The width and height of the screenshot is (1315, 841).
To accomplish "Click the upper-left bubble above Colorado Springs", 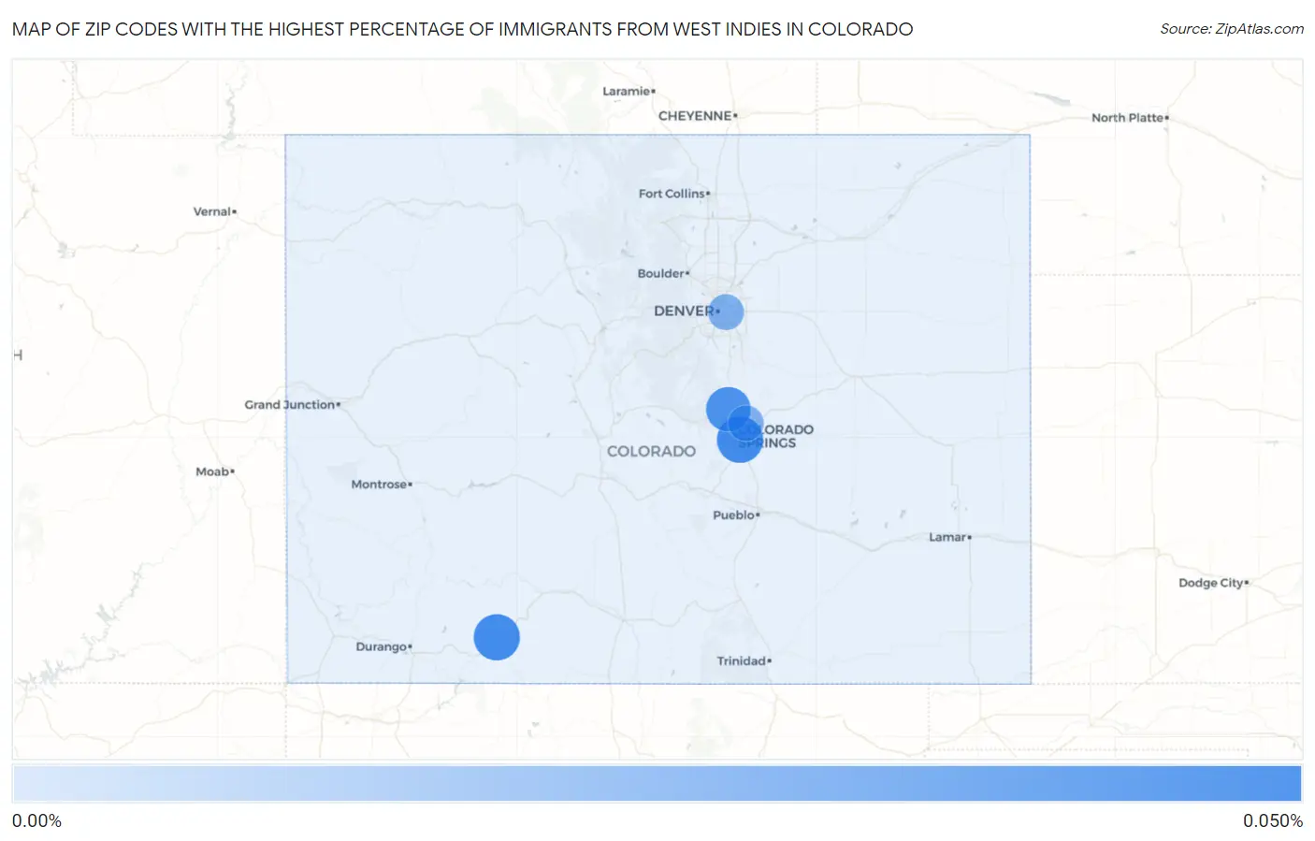I will point(728,410).
